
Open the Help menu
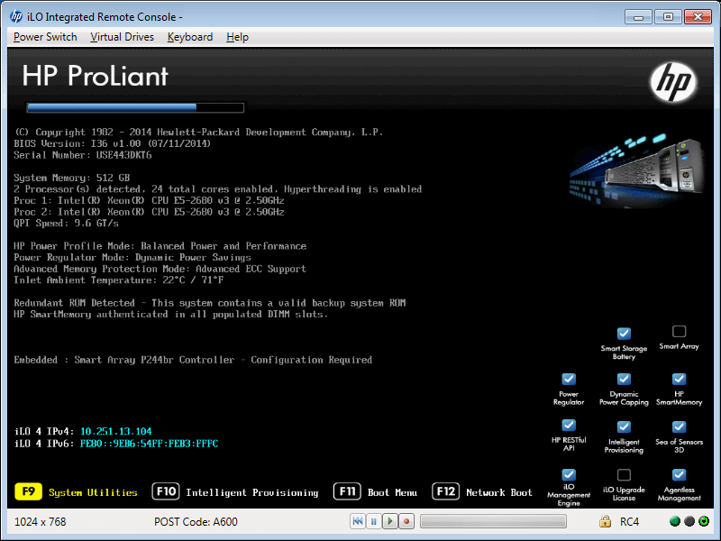coord(237,37)
